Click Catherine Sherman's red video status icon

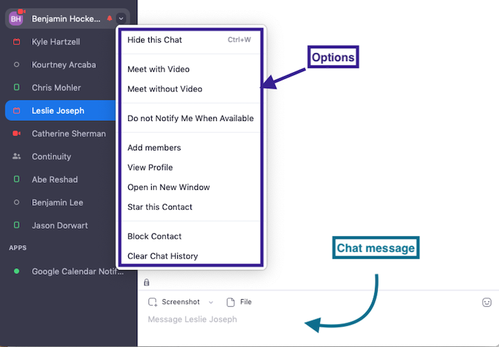17,133
